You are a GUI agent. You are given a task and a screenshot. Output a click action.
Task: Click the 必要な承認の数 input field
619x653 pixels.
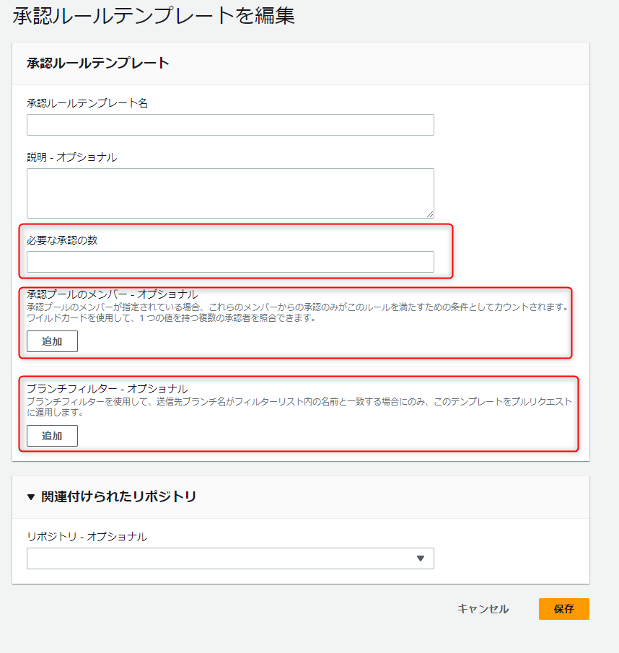[x=230, y=262]
